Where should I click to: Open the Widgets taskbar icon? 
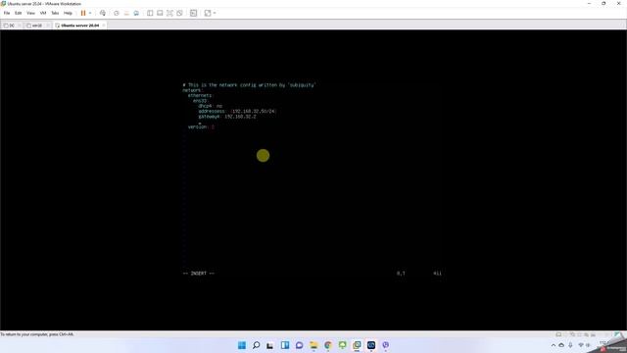click(285, 345)
